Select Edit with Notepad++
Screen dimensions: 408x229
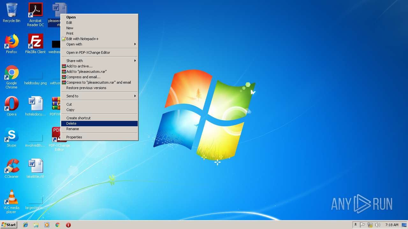click(99, 39)
